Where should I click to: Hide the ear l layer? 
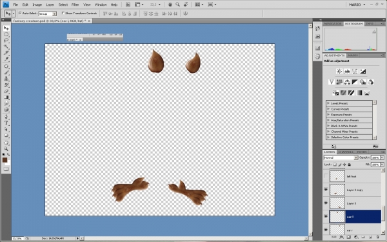click(326, 217)
